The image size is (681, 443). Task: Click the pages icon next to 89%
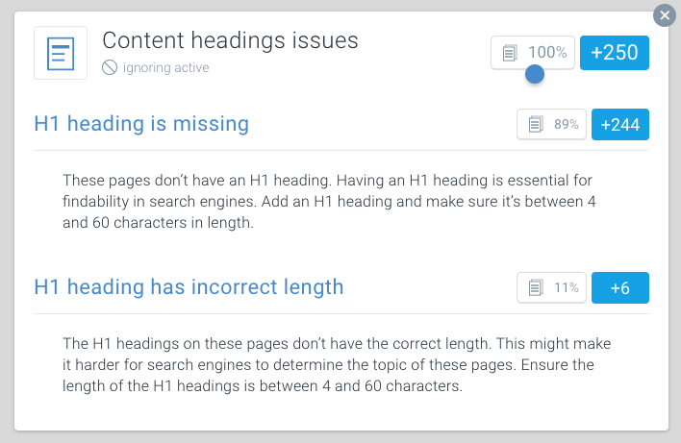click(x=536, y=124)
